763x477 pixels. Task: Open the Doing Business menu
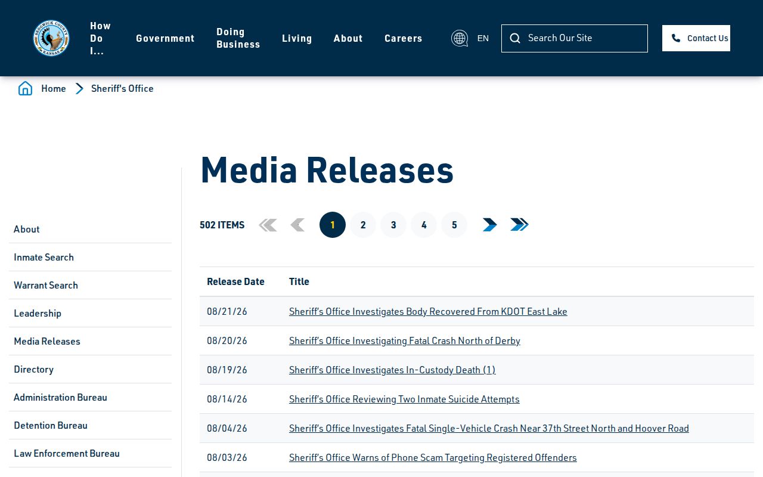[x=238, y=38]
